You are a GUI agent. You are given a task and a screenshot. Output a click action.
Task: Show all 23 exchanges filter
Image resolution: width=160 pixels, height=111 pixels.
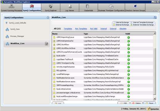click(57, 29)
